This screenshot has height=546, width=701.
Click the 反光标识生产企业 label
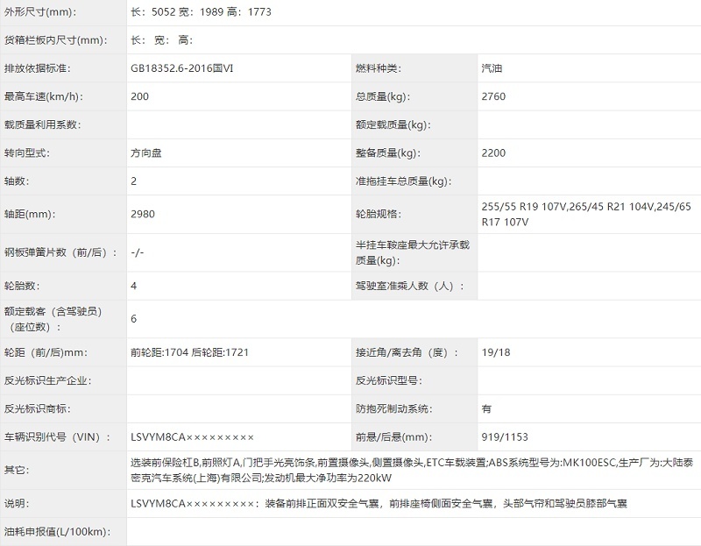point(48,380)
